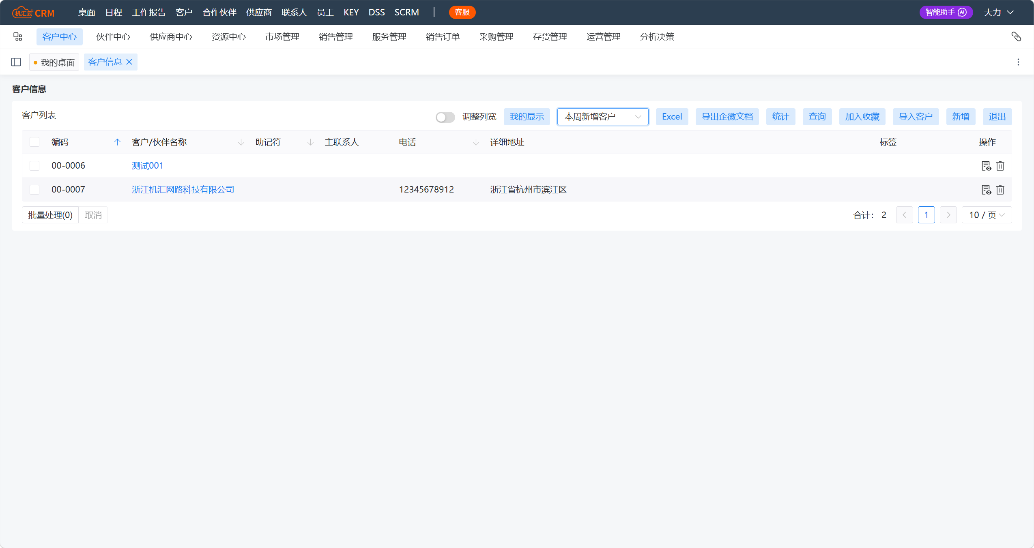
Task: Click the 我的显示 button
Action: 527,117
